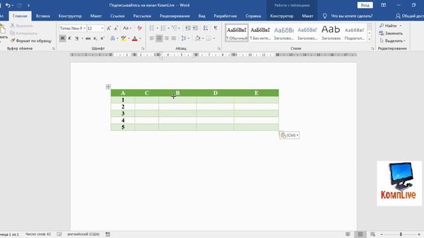424x238 pixels.
Task: Open line spacing options
Action: point(184,38)
